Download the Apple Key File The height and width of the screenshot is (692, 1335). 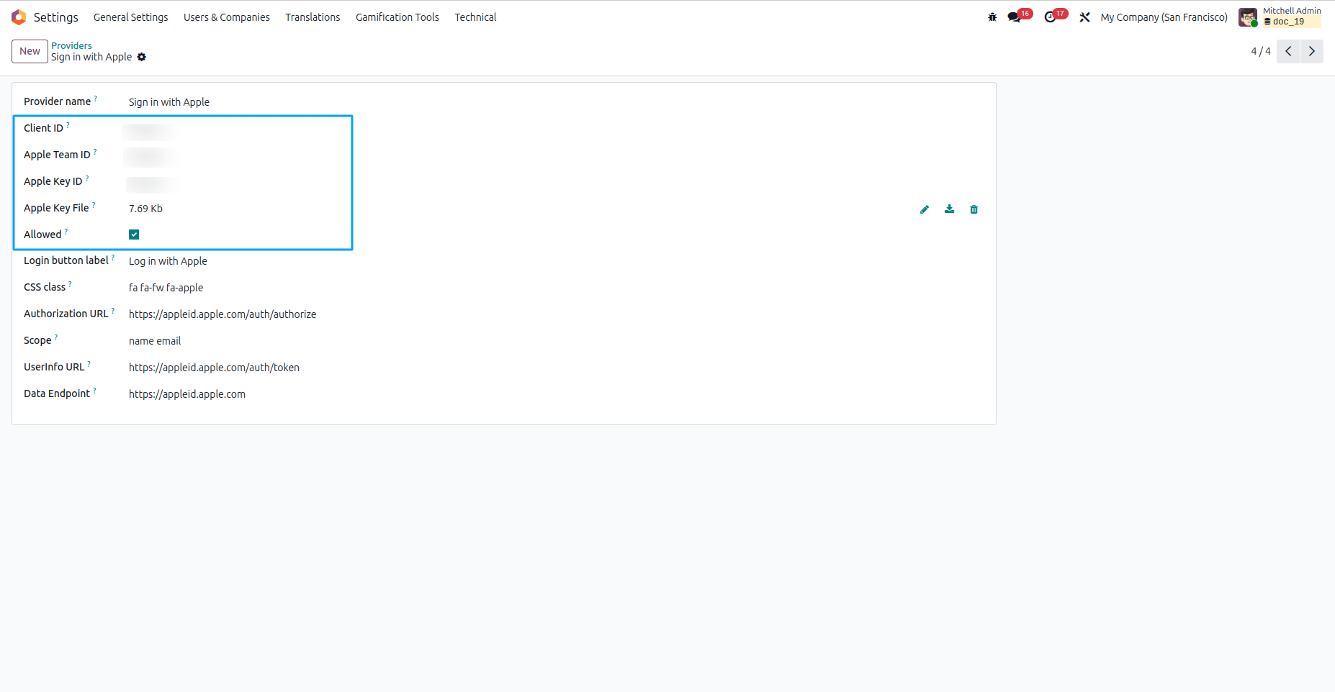950,209
